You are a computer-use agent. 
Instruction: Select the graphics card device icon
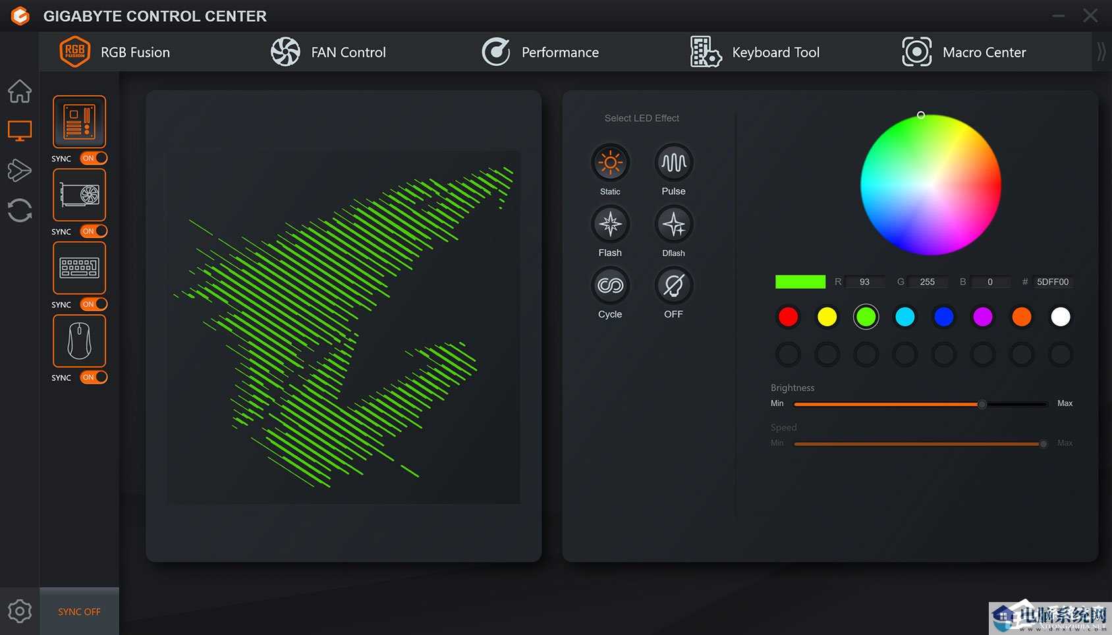[79, 195]
